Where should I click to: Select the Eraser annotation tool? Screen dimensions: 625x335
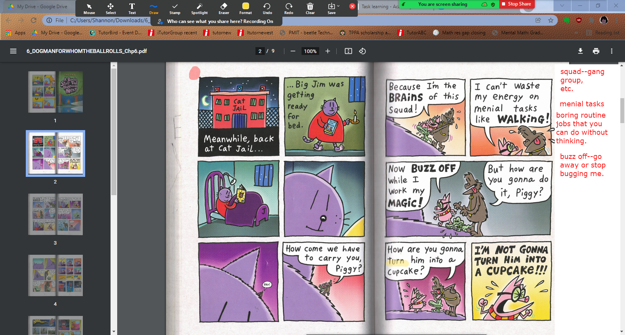(x=224, y=8)
